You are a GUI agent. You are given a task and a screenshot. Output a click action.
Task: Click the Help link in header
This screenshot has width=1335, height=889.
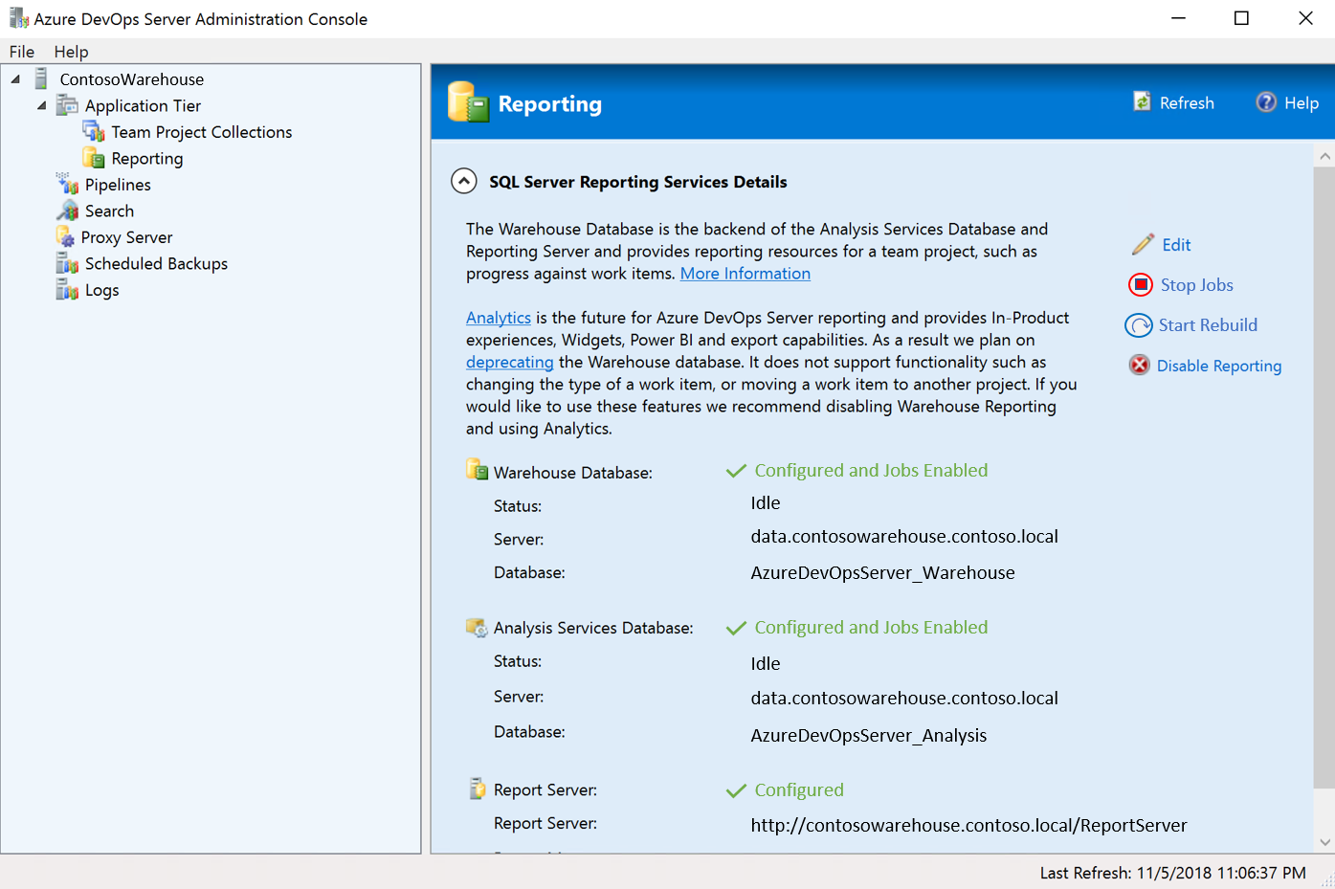[1302, 102]
